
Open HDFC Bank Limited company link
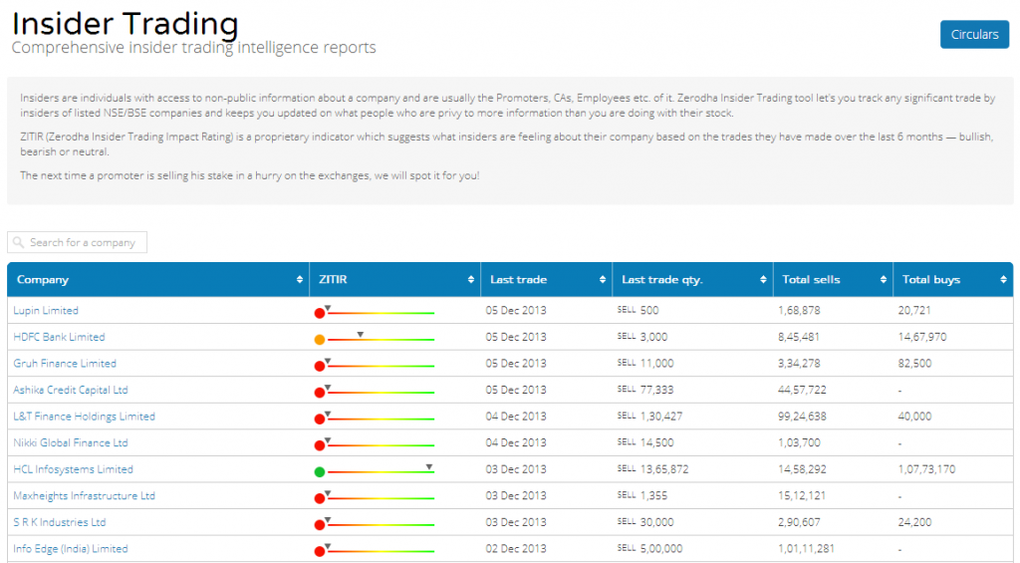tap(59, 337)
